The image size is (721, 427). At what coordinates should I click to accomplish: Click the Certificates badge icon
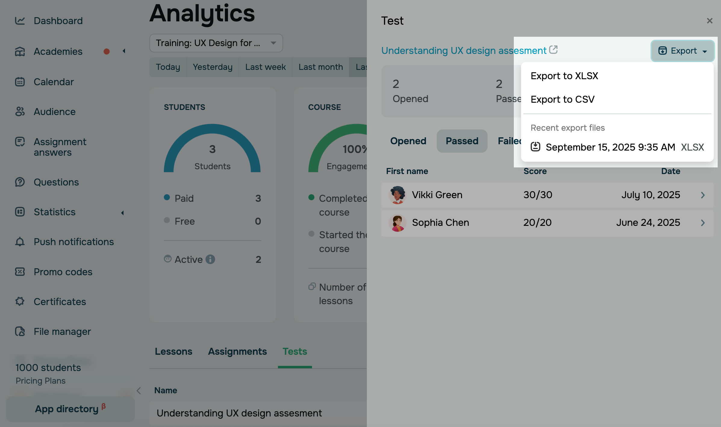point(20,301)
